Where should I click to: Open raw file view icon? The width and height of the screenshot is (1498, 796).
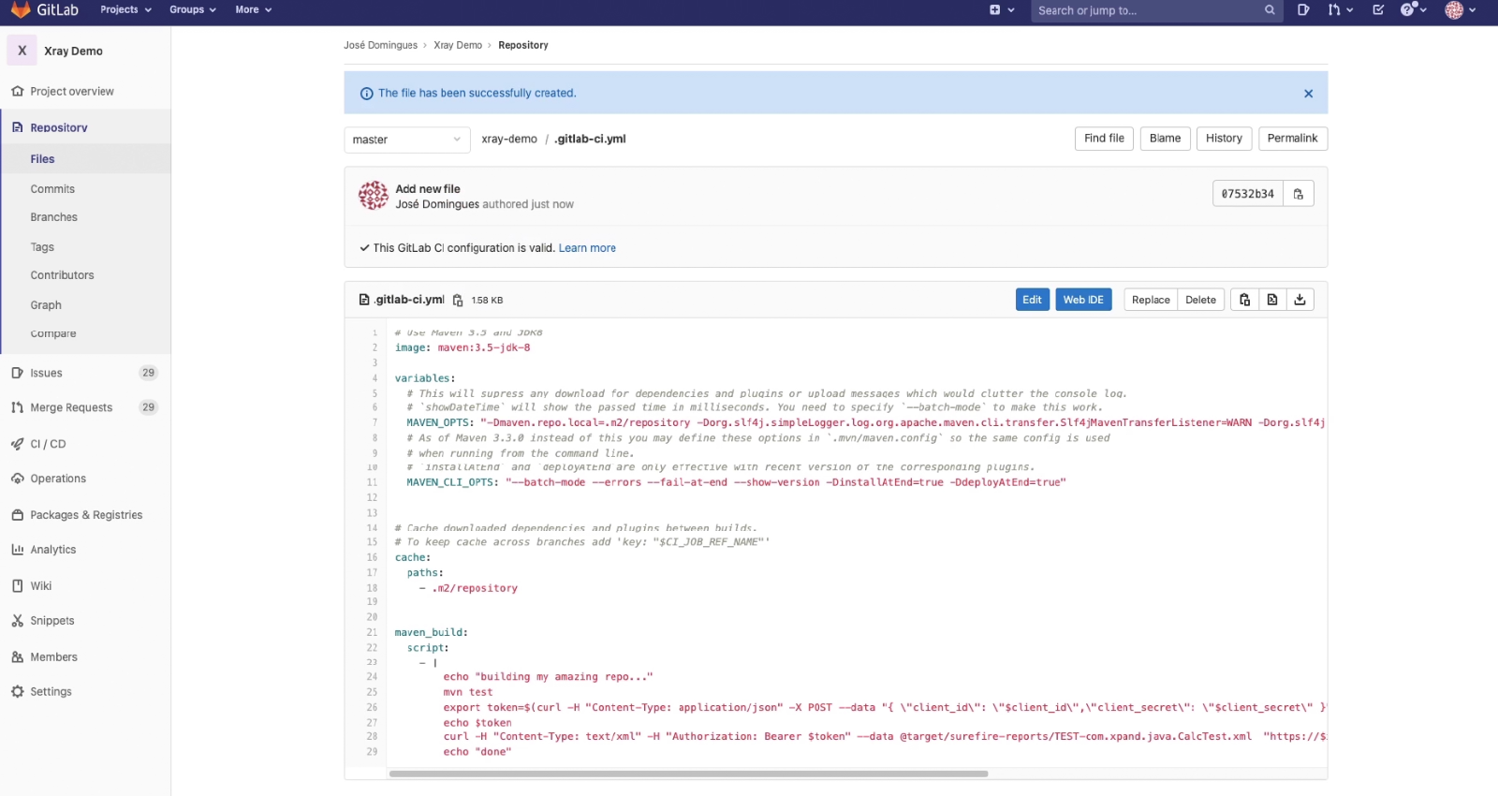point(1272,300)
